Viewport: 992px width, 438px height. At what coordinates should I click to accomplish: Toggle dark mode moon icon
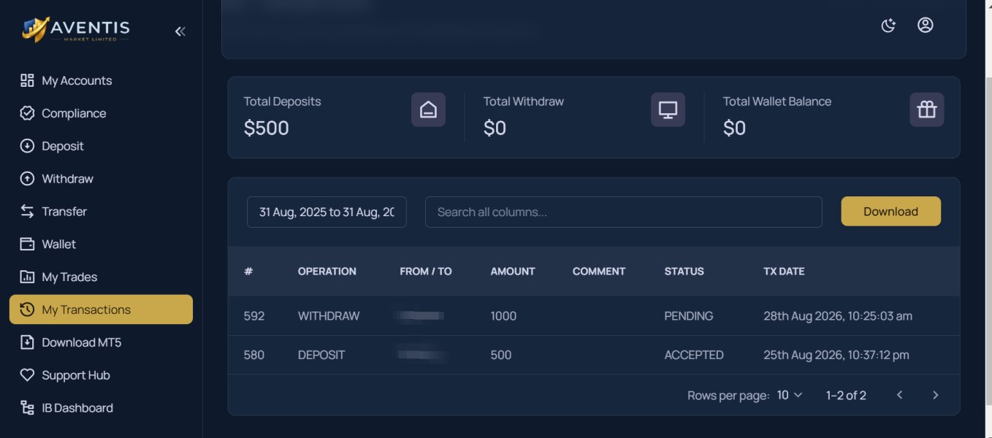tap(888, 26)
